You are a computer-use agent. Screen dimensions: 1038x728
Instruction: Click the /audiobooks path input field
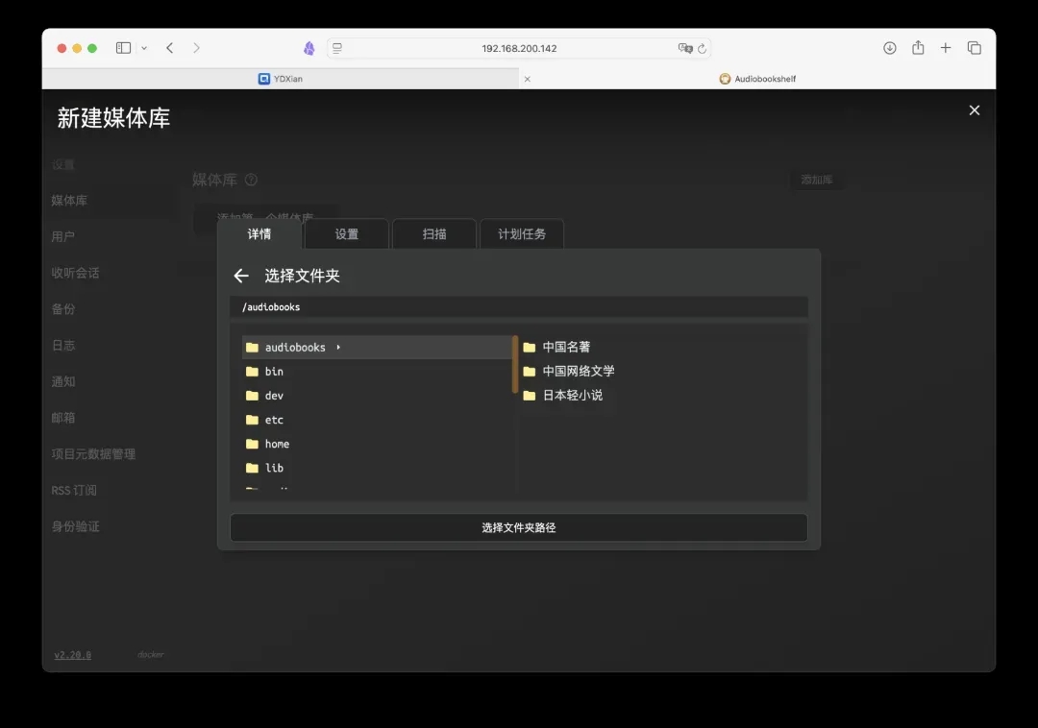[x=519, y=307]
